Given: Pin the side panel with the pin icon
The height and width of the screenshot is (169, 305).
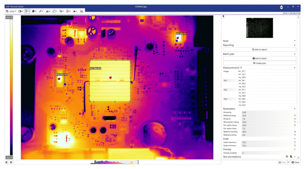Looking at the screenshot, I should (x=224, y=17).
